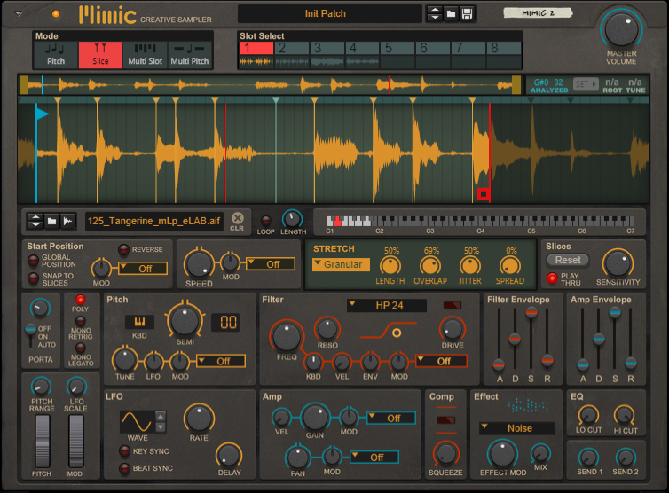Click the pitch TUNE knob
This screenshot has width=669, height=493.
124,359
